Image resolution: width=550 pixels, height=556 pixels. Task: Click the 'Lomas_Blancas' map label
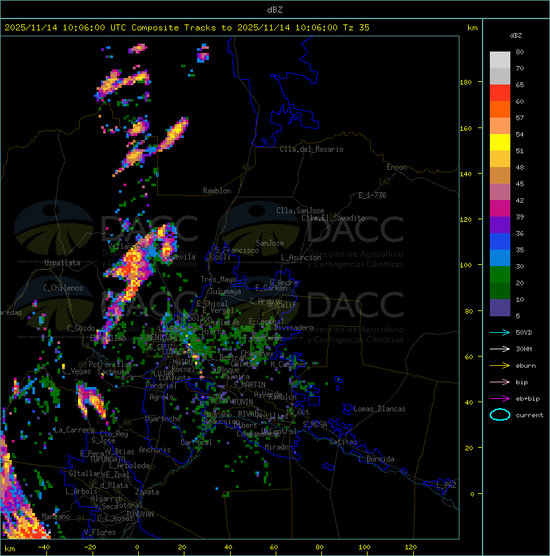[x=379, y=409]
